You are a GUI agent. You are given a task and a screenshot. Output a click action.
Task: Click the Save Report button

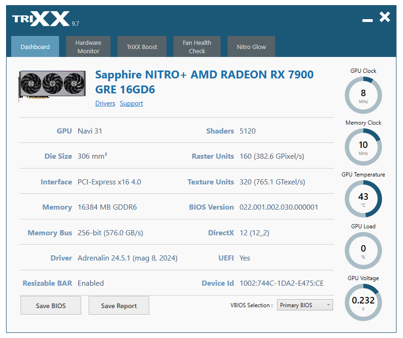coord(119,305)
